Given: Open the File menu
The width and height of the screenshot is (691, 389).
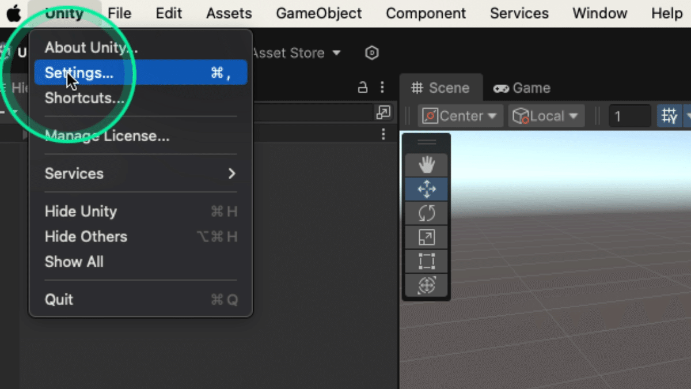Looking at the screenshot, I should 119,13.
